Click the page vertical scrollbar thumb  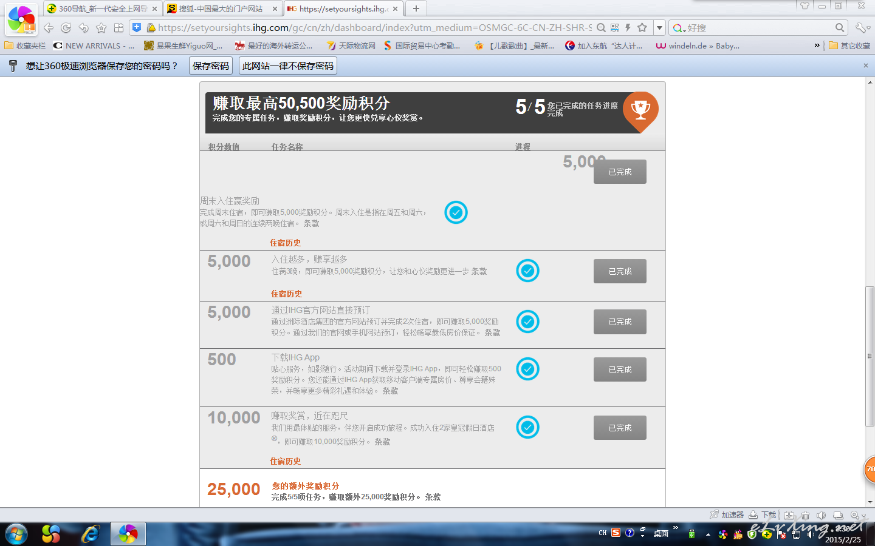coord(870,356)
